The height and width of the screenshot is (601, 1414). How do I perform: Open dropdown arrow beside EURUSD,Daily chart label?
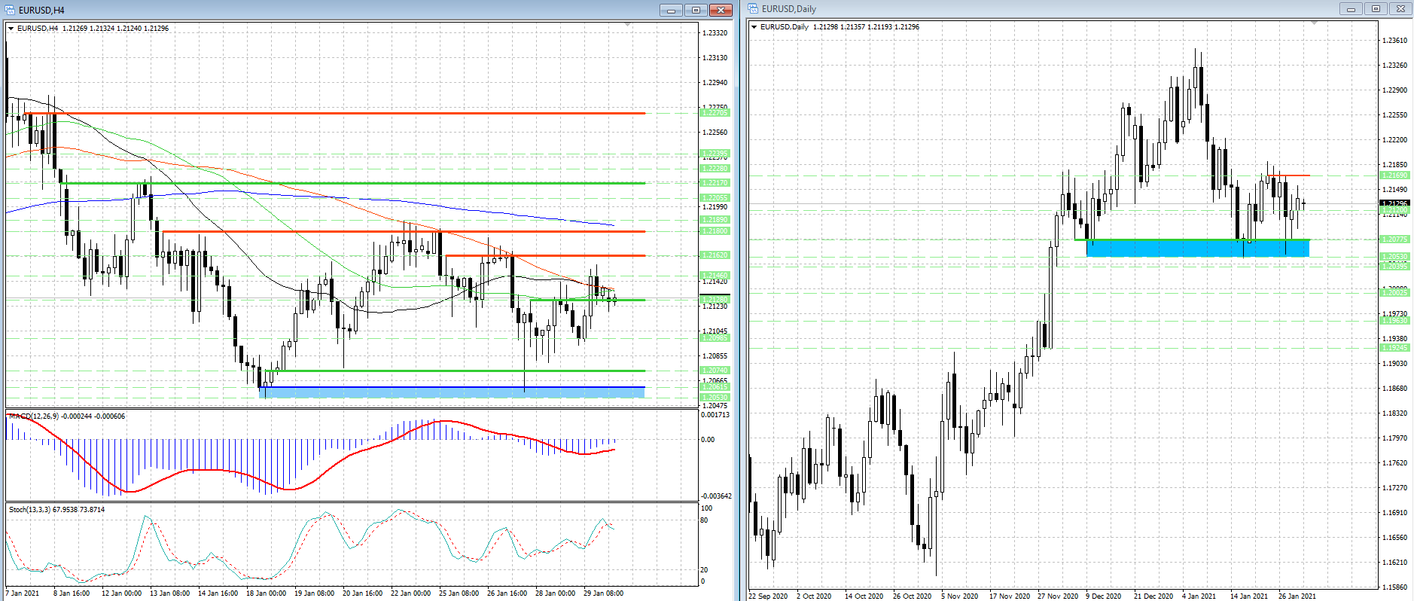754,27
